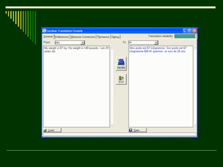Open the Preferences tab
The image size is (223, 167).
click(x=62, y=37)
